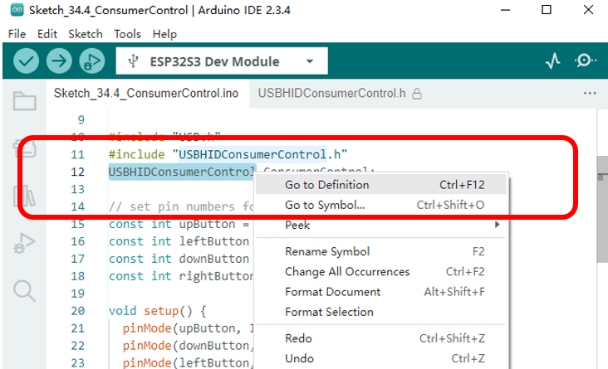Choose Go to Symbol... in context menu
The image size is (608, 369).
pyautogui.click(x=381, y=205)
